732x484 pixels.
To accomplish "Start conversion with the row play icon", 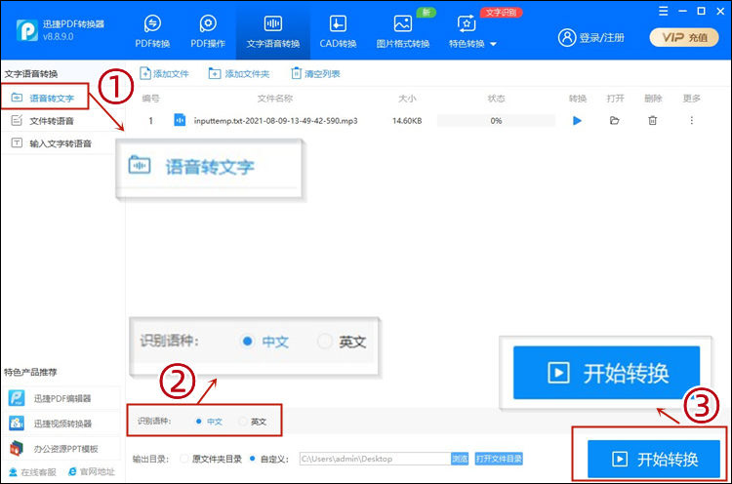I will click(577, 120).
